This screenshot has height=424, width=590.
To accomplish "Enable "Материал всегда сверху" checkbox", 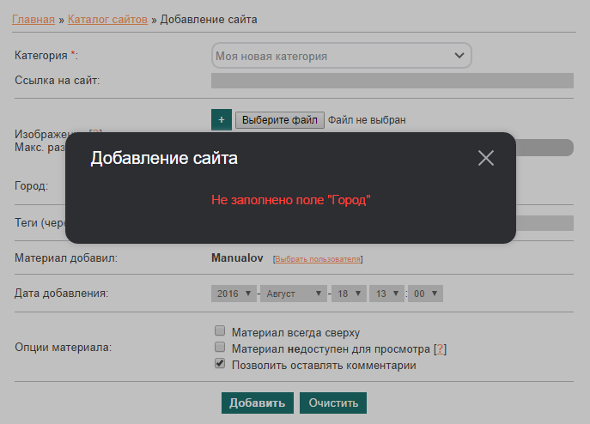I will (x=220, y=330).
